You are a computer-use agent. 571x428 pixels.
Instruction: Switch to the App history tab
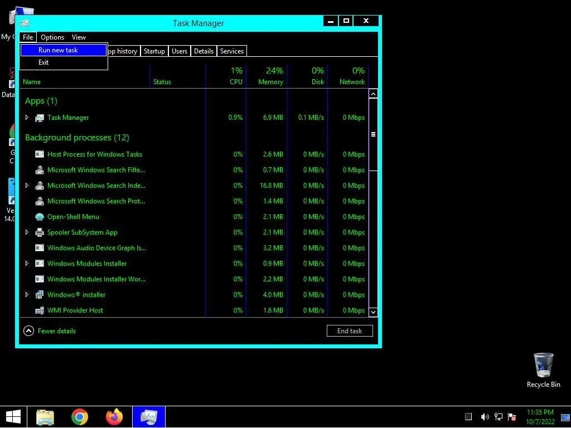click(x=124, y=51)
